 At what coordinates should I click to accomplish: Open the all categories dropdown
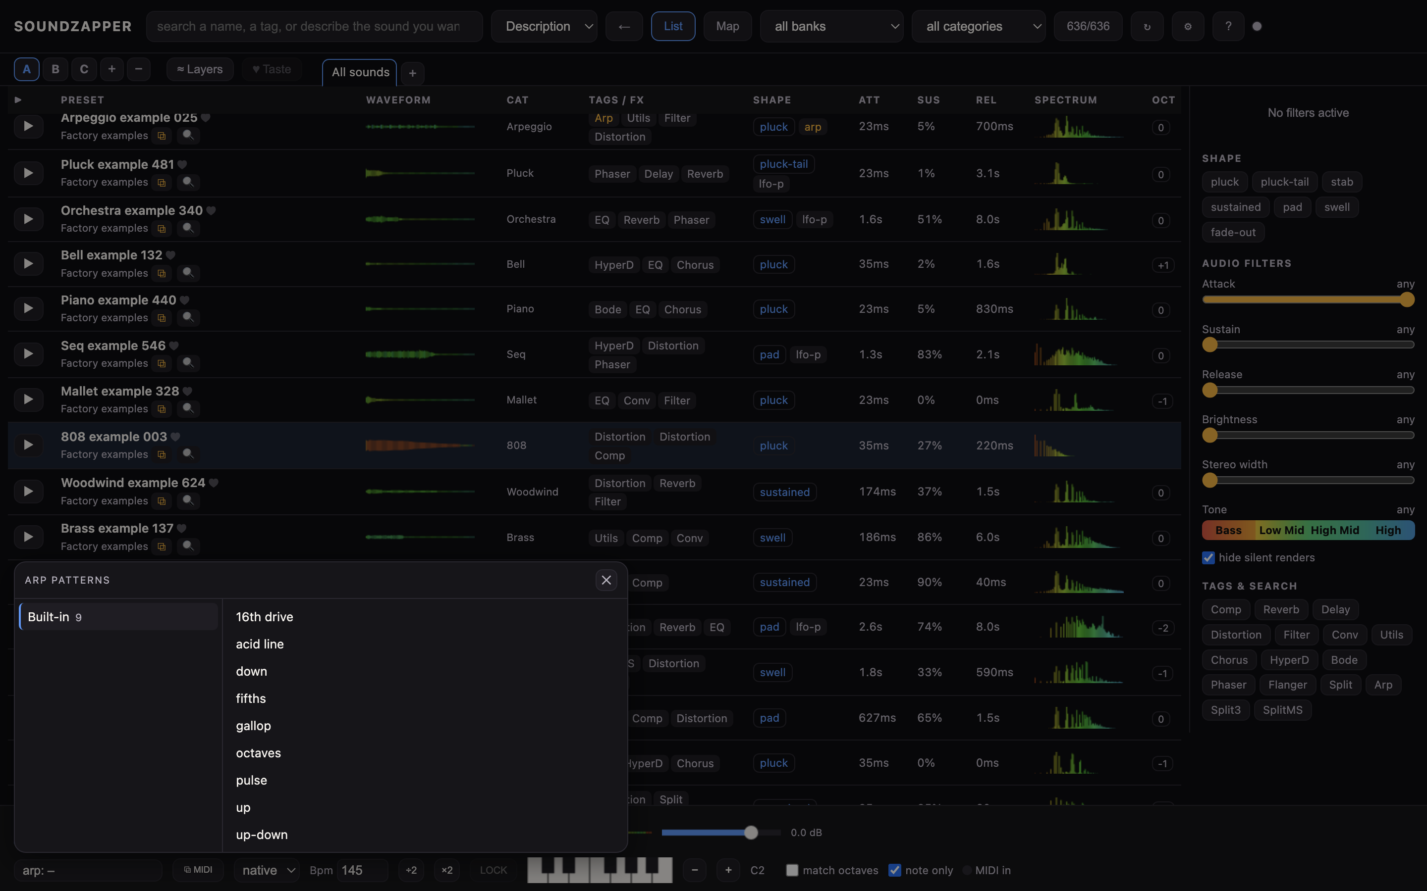click(978, 27)
